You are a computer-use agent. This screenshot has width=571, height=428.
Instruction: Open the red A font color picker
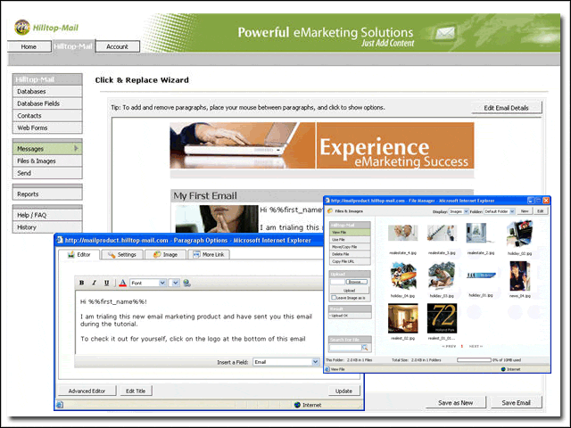(123, 283)
